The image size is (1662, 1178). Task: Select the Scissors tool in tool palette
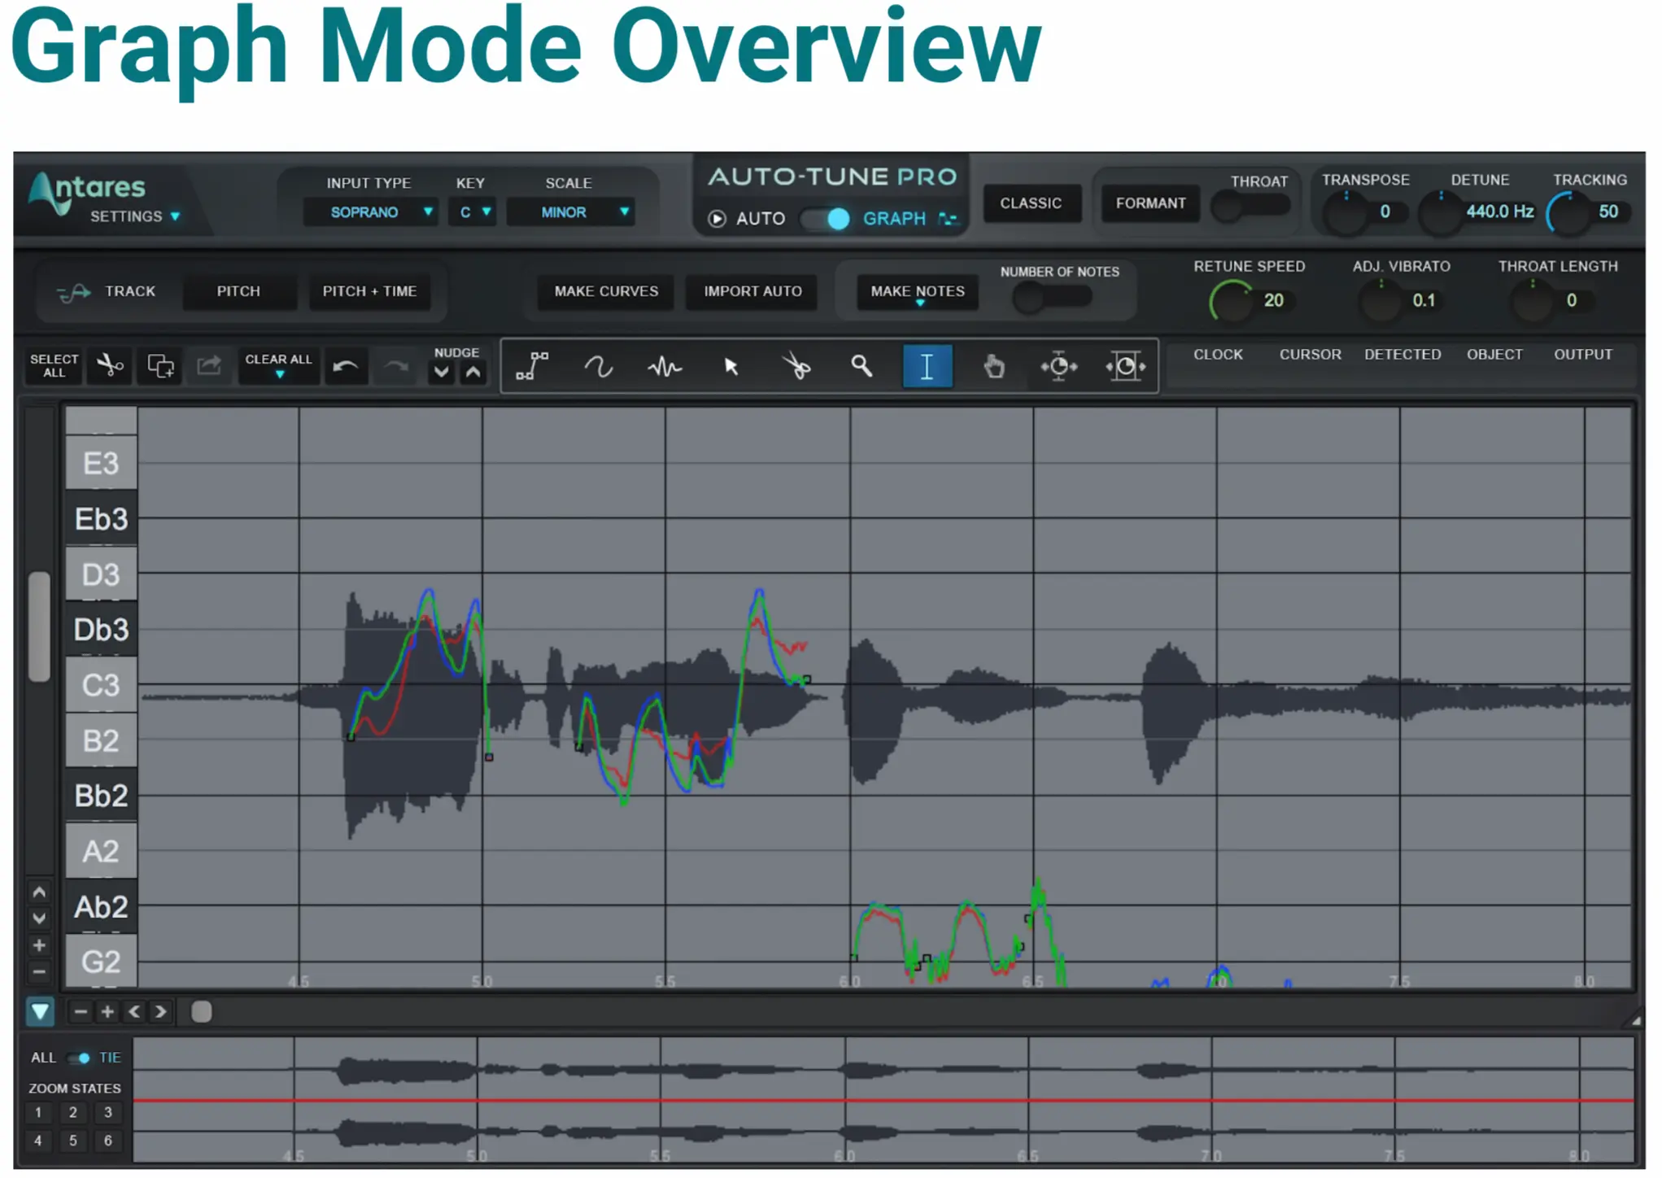(x=796, y=367)
